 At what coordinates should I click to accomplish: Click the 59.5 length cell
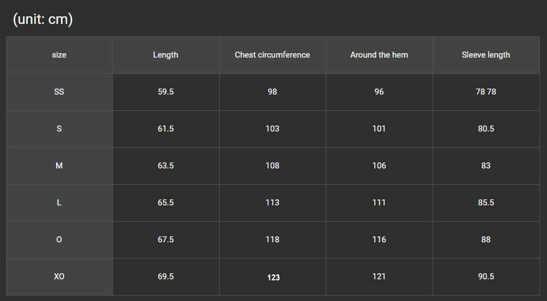coord(166,92)
